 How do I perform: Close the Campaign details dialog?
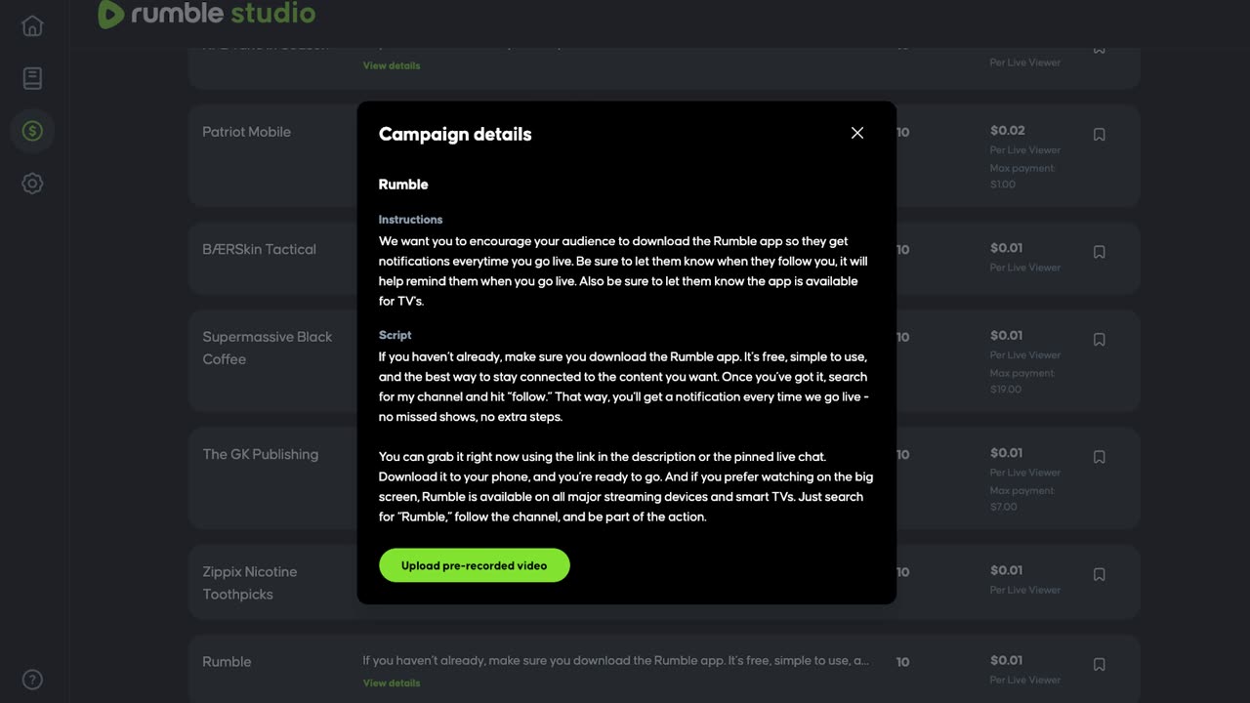tap(857, 133)
